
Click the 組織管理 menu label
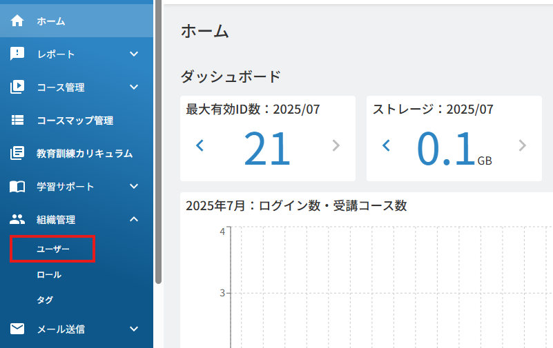point(56,220)
